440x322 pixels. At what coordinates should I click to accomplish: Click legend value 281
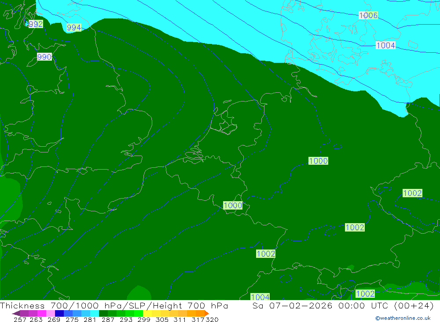[90, 319]
